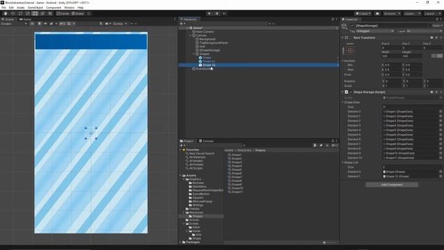Open Unity cloud services icon
Image resolution: width=444 pixels, height=250 pixels.
377,14
